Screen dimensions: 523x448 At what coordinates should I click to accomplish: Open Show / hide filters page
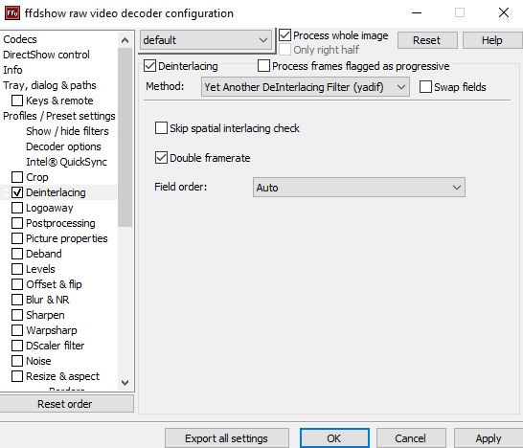click(67, 131)
